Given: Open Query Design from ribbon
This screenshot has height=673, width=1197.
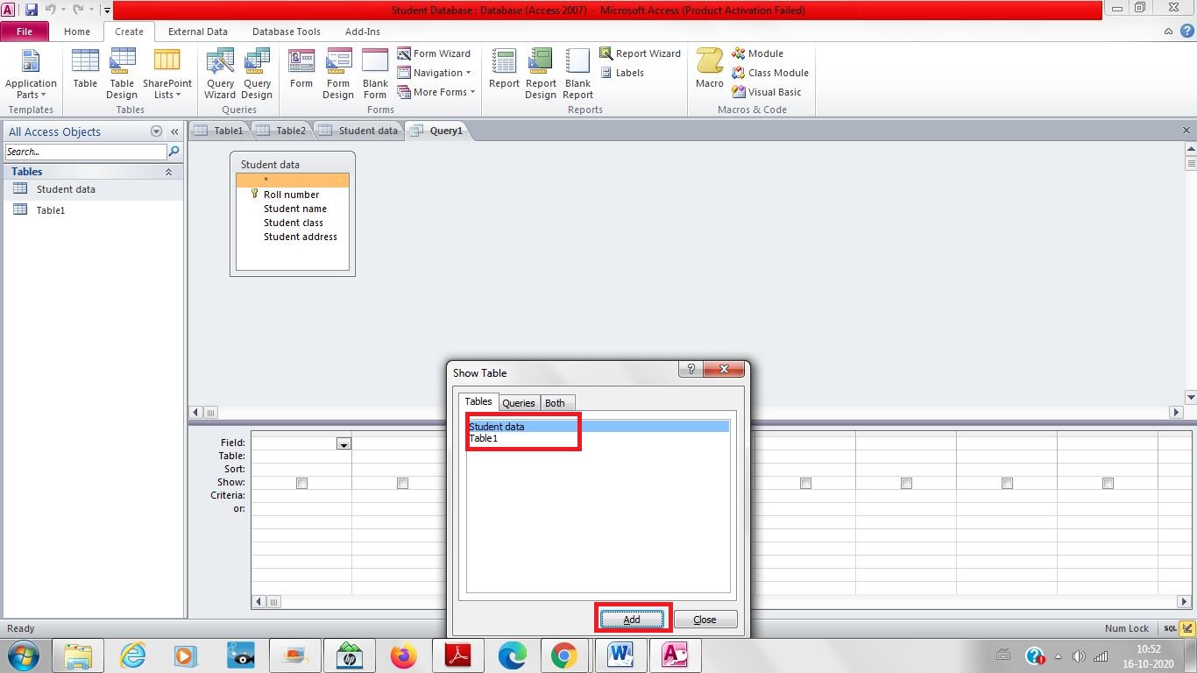Looking at the screenshot, I should (257, 74).
